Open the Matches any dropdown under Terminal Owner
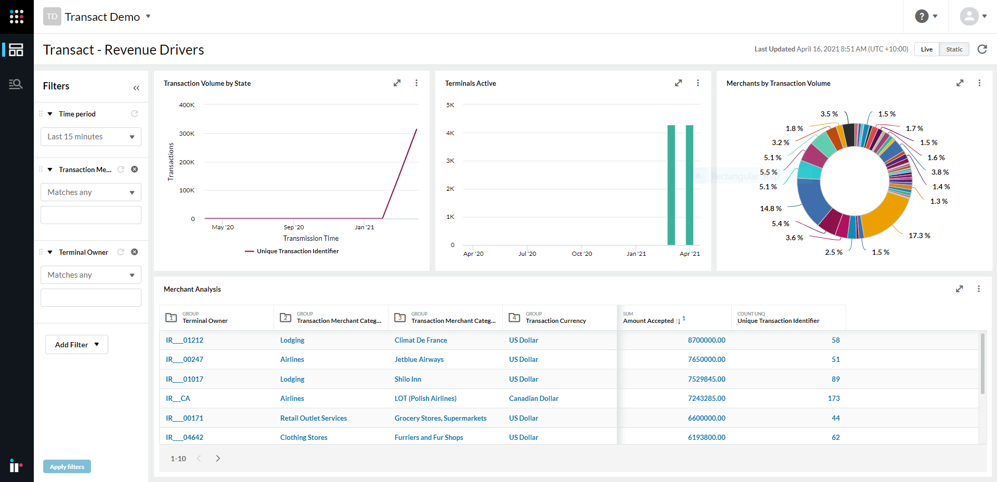Viewport: 997px width, 482px height. 90,275
